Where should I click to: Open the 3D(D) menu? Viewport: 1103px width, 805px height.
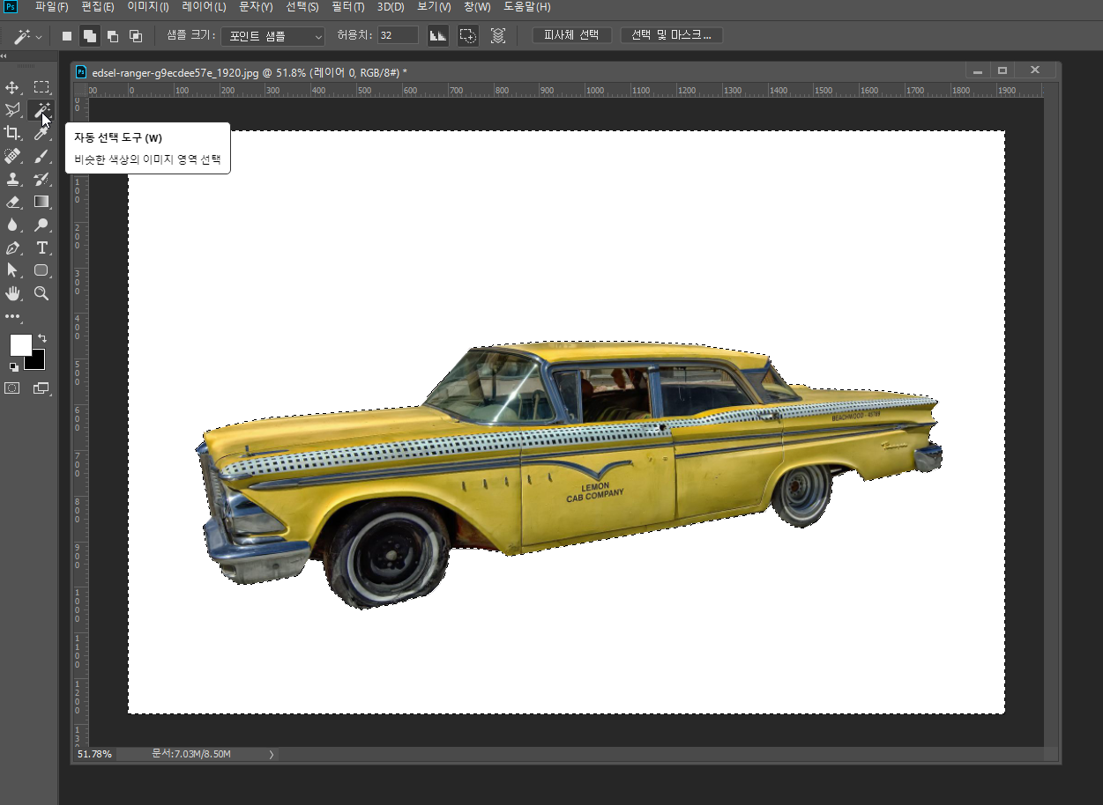[391, 7]
